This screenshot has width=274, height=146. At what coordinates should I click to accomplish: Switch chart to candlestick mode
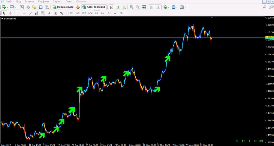(x=118, y=7)
